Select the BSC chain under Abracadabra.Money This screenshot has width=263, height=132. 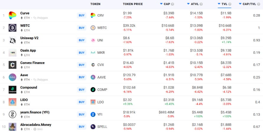click(38, 129)
